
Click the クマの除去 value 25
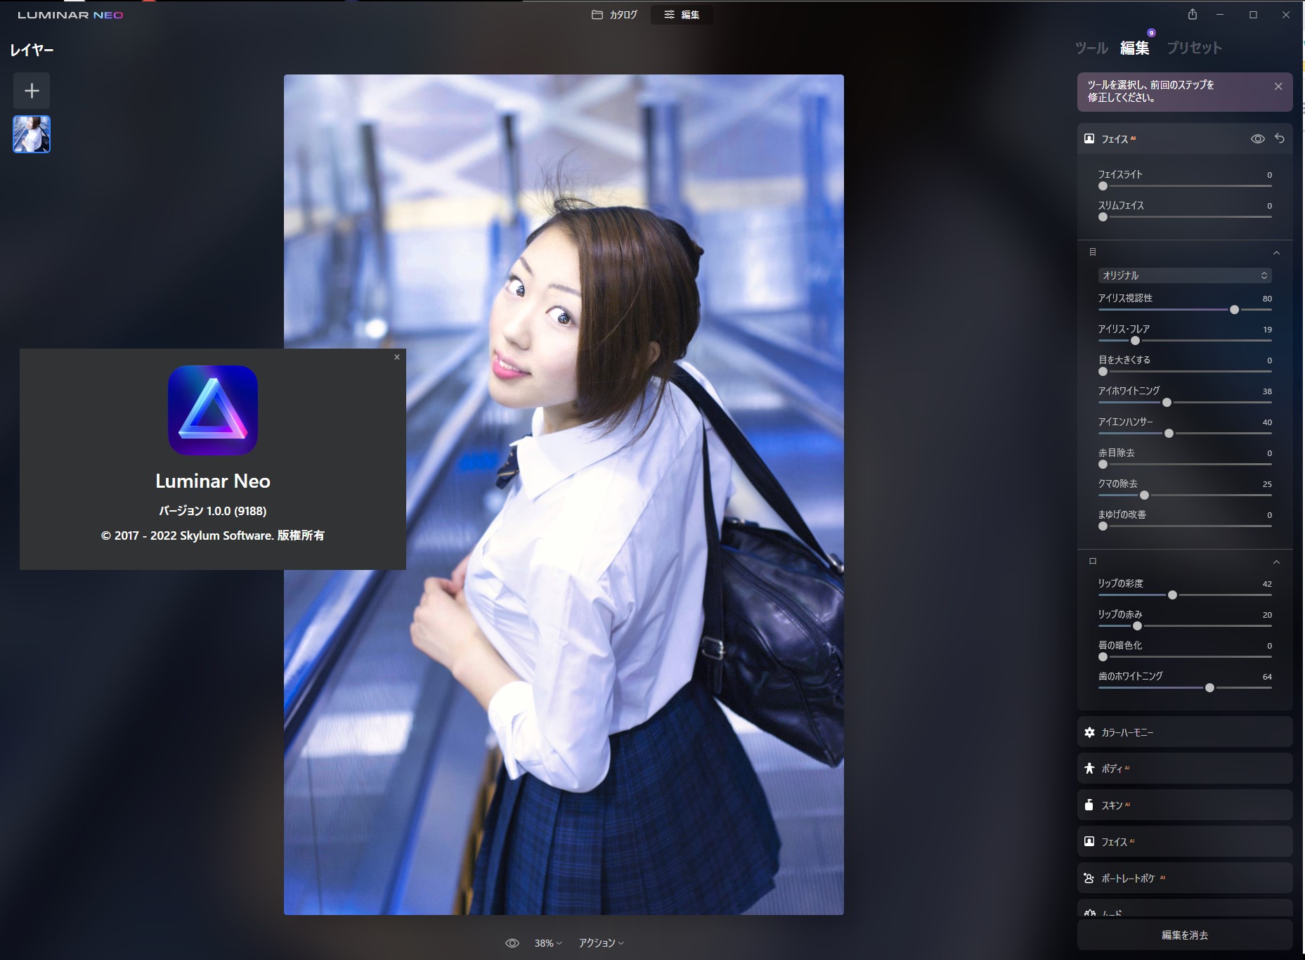tap(1267, 484)
